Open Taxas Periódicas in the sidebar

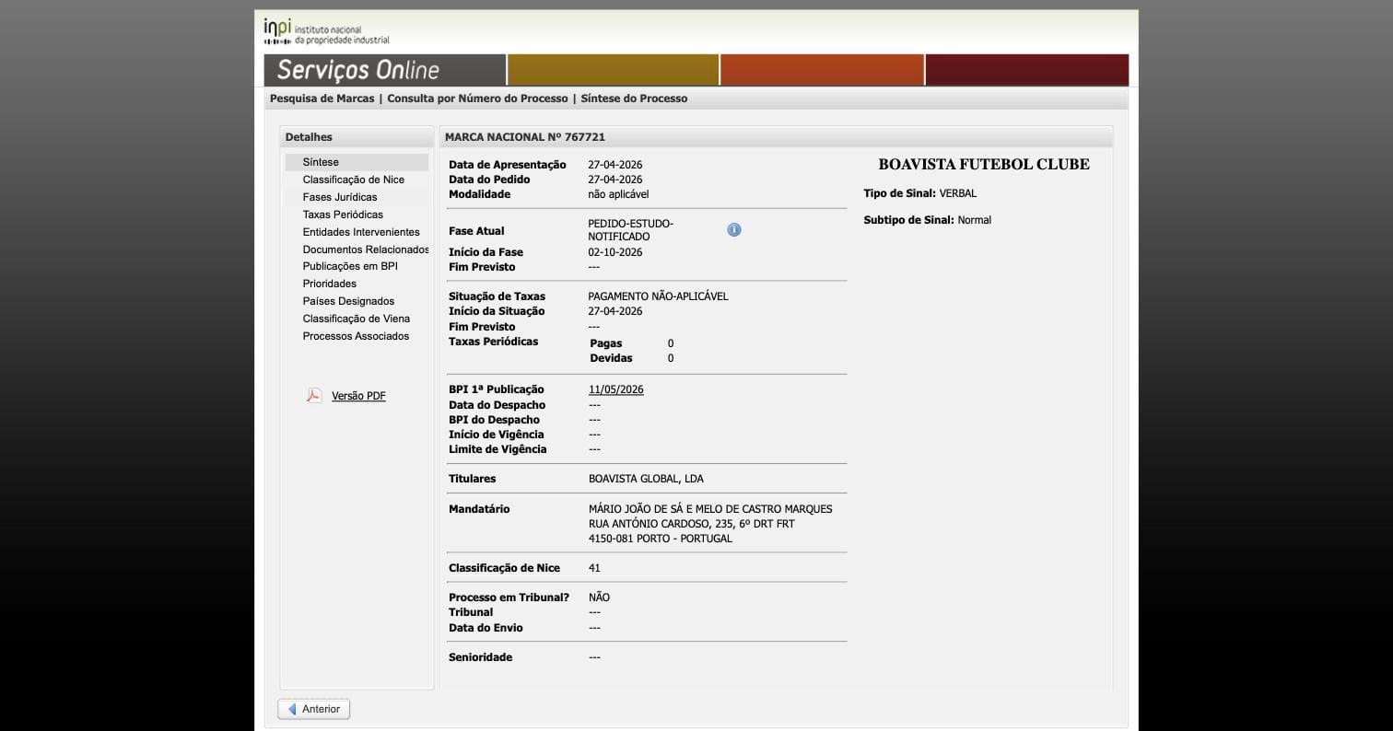(343, 215)
